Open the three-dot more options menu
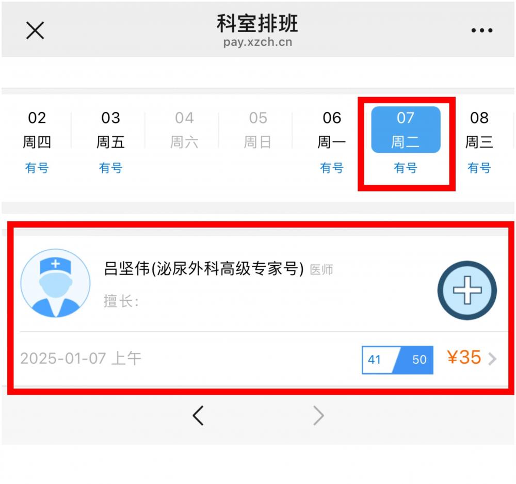The width and height of the screenshot is (516, 484). pos(482,30)
